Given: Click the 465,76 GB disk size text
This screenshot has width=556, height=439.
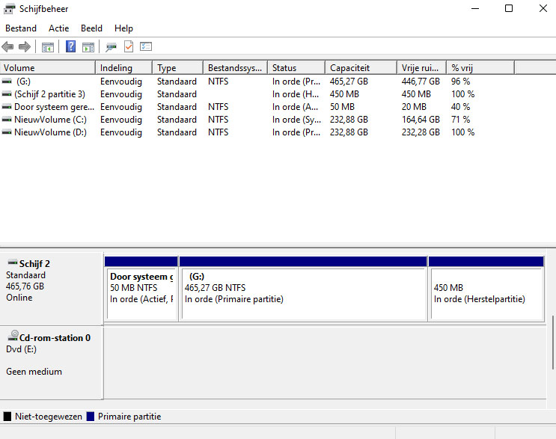Looking at the screenshot, I should click(25, 286).
